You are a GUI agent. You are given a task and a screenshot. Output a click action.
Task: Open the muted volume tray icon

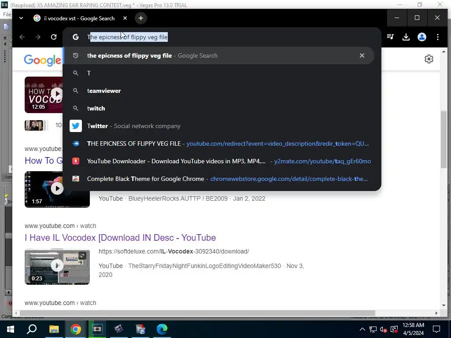(x=383, y=329)
